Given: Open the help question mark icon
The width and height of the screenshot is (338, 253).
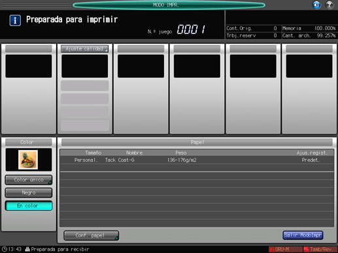Looking at the screenshot, I should coord(330,5).
